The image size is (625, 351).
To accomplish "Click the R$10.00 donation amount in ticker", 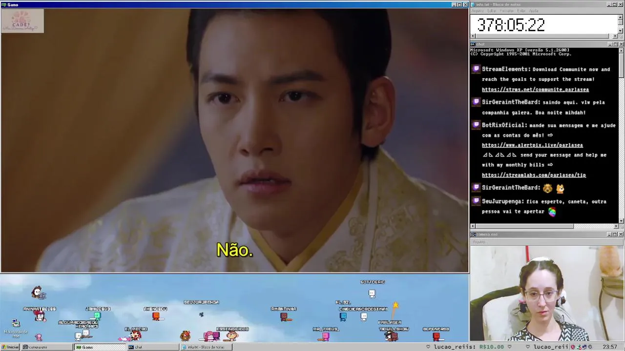I will (x=491, y=347).
